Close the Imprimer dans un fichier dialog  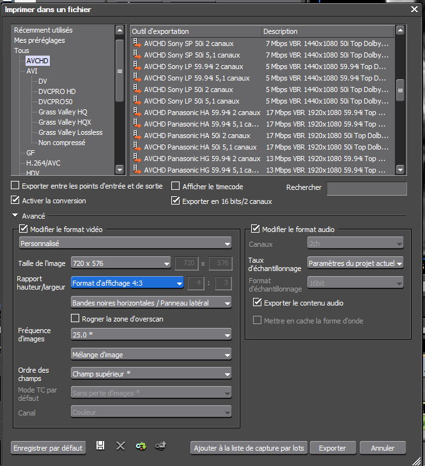pyautogui.click(x=414, y=10)
